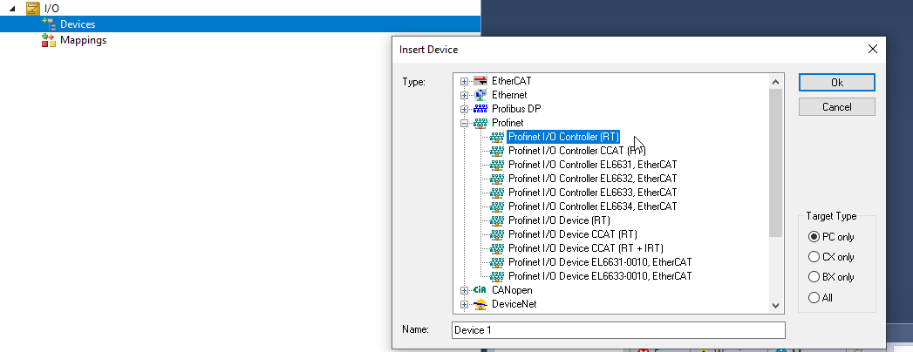Select the PC only target type

(814, 237)
